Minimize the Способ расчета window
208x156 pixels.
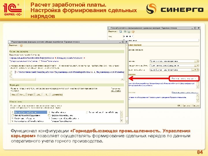[x=192, y=28]
